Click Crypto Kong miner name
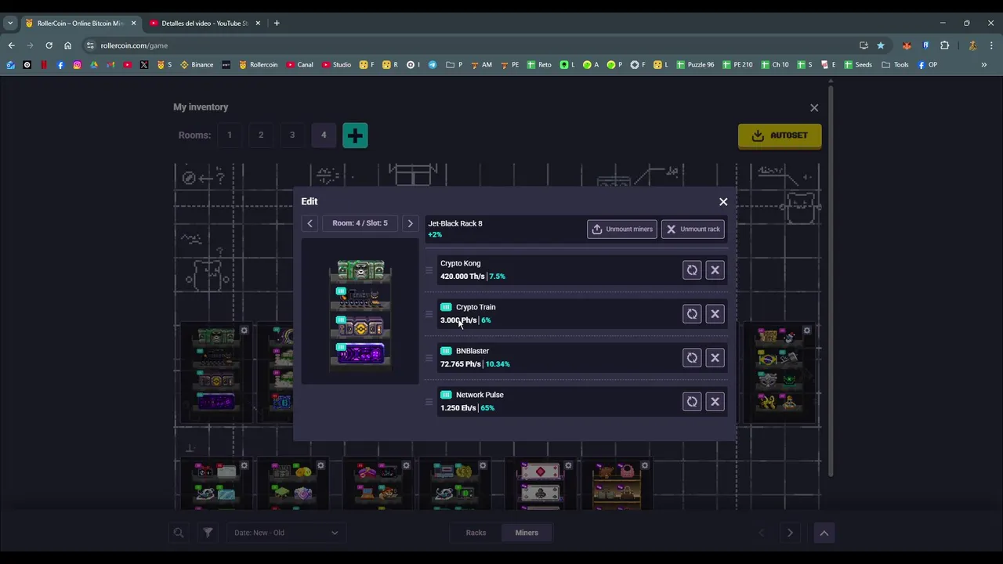The height and width of the screenshot is (564, 1003). pyautogui.click(x=460, y=263)
